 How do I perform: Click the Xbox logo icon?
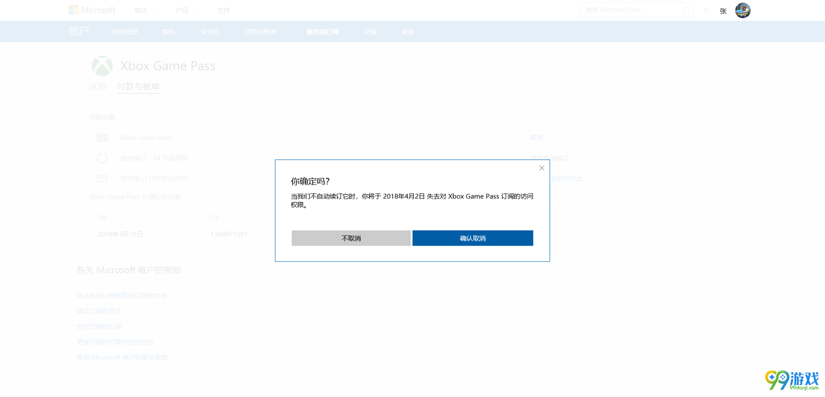pyautogui.click(x=102, y=66)
